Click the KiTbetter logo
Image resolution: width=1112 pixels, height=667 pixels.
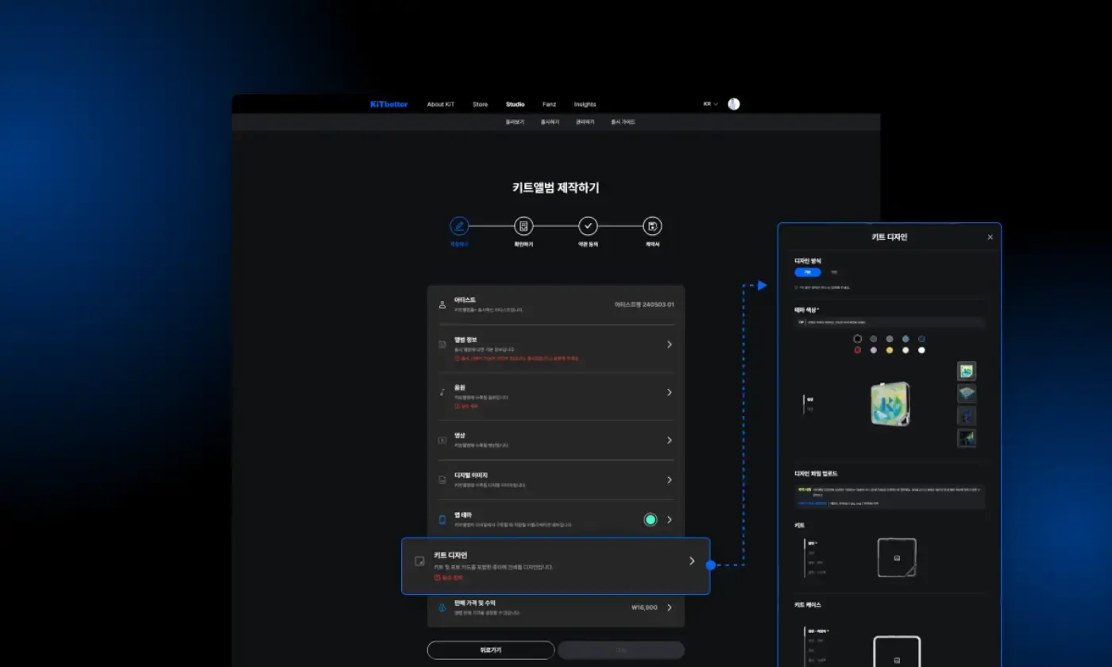[x=389, y=104]
